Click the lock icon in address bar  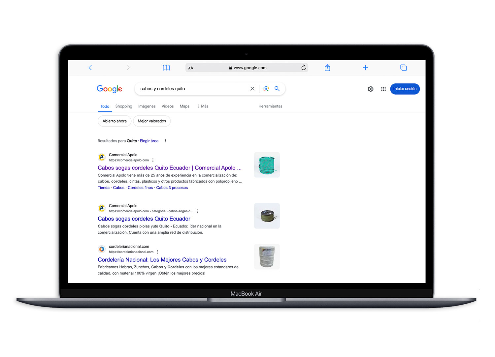[x=230, y=68]
